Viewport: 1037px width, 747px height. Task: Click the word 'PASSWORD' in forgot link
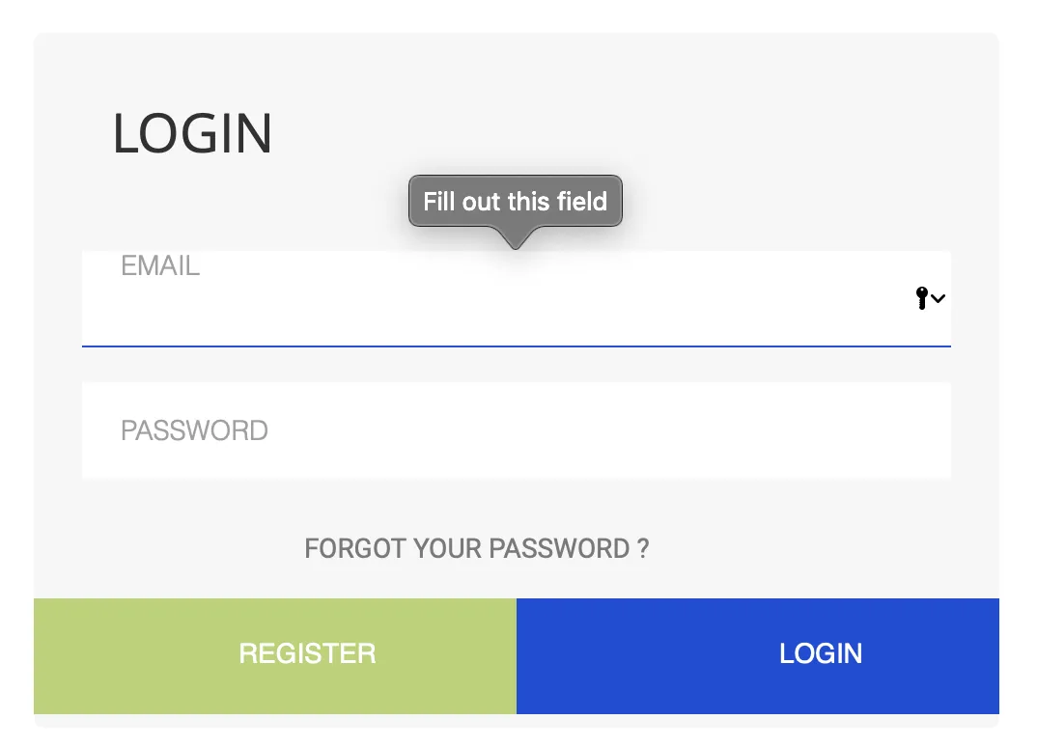(559, 549)
